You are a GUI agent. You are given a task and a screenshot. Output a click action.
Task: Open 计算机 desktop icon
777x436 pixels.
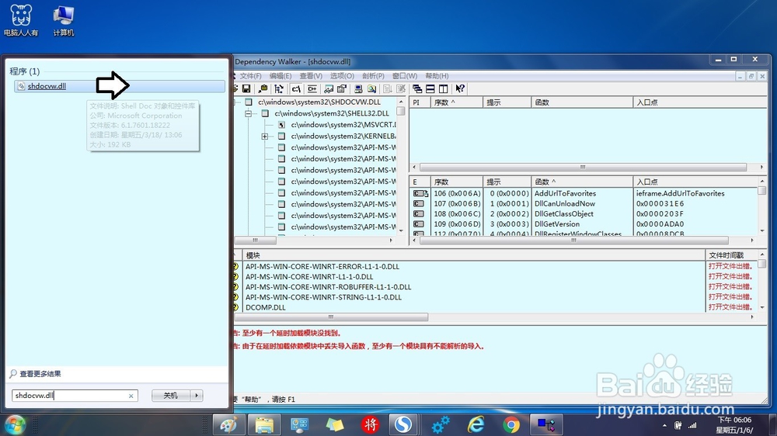click(x=64, y=21)
